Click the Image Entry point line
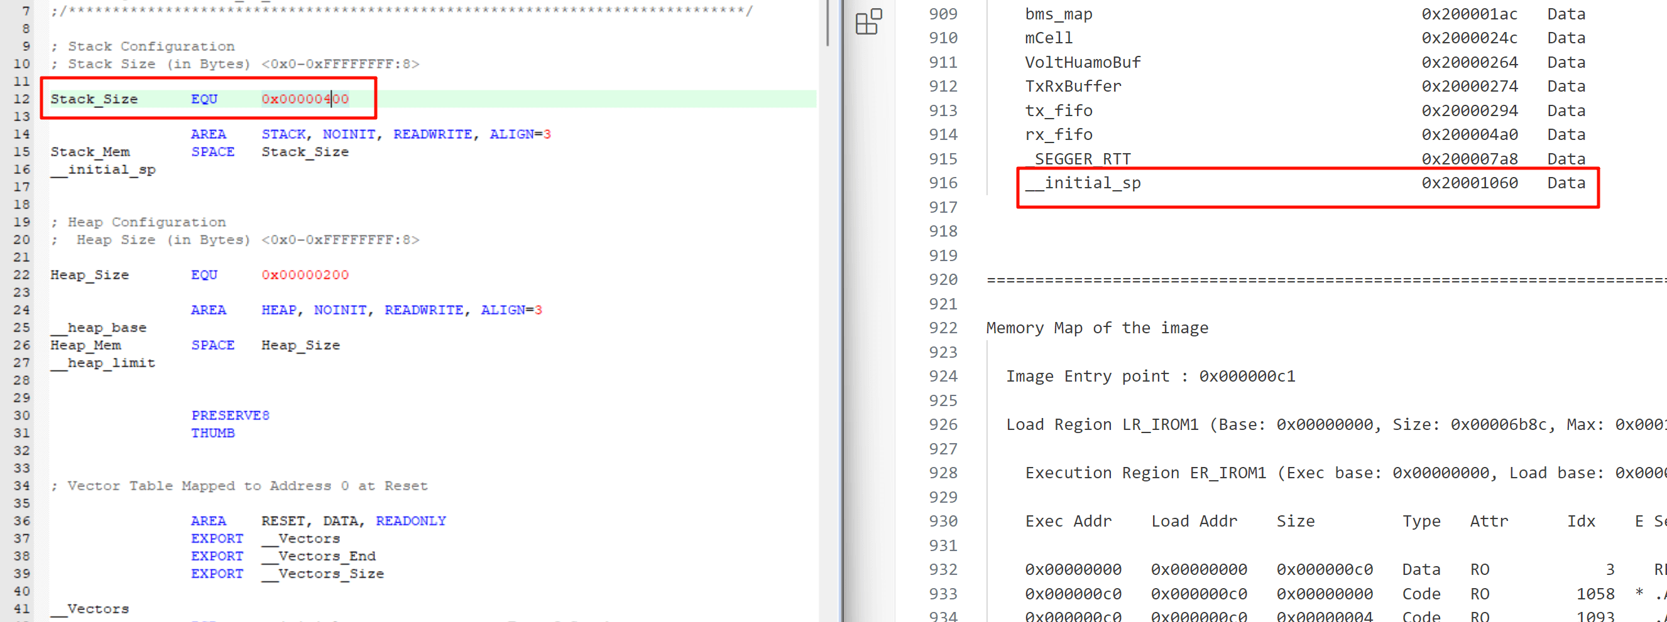The width and height of the screenshot is (1667, 622). (x=1150, y=377)
